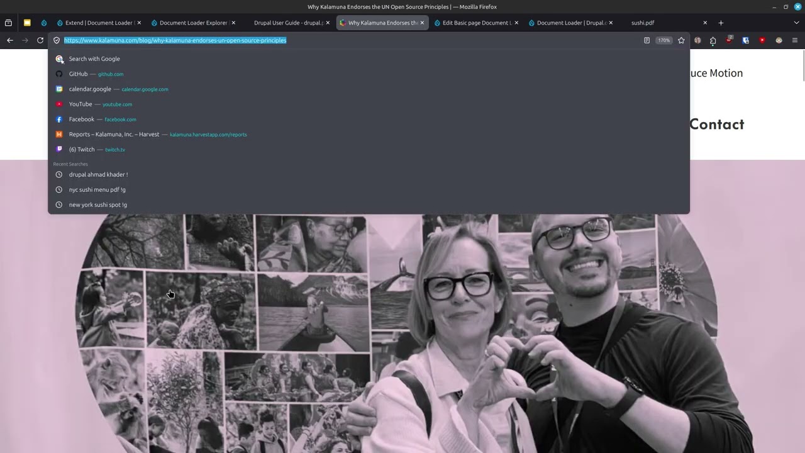
Task: Close the Edit Basic page Document tab
Action: click(516, 23)
